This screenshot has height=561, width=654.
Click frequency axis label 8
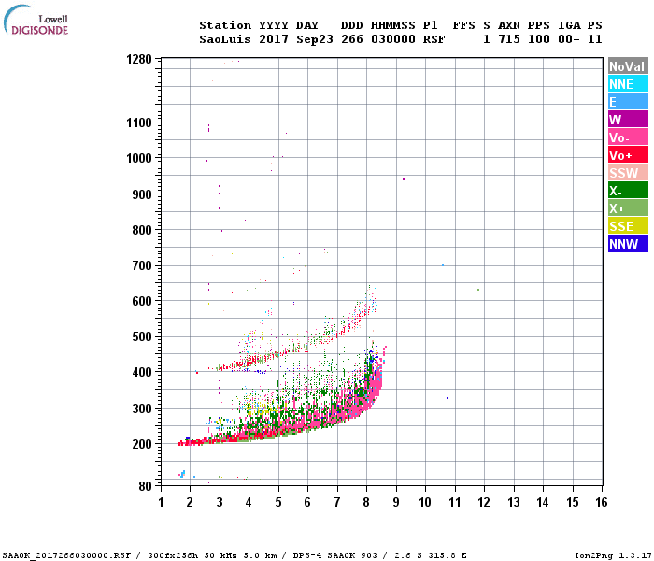(x=366, y=502)
